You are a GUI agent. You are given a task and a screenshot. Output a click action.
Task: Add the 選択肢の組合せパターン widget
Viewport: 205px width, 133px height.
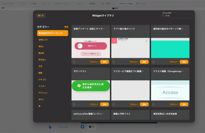(x=184, y=62)
